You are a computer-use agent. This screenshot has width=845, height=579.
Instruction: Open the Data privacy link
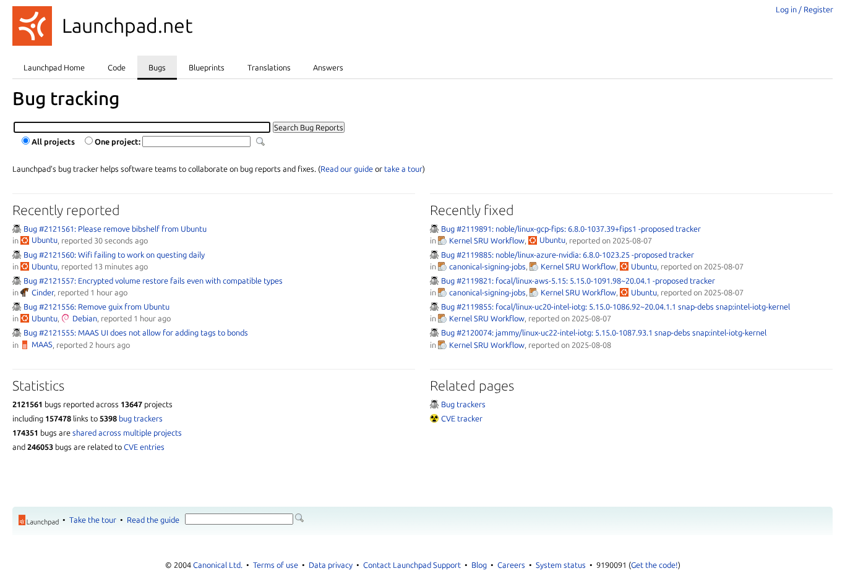tap(330, 565)
